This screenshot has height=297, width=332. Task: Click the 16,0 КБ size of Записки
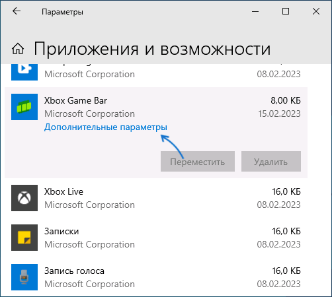click(x=286, y=231)
